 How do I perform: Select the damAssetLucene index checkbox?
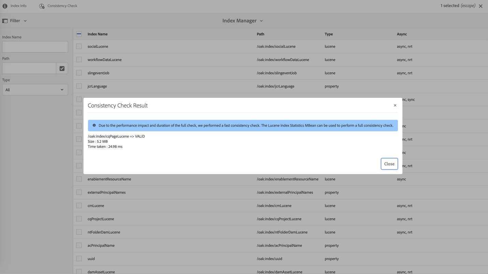click(x=79, y=271)
